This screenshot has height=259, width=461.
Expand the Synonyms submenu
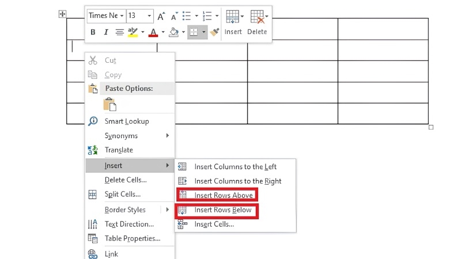pyautogui.click(x=130, y=135)
